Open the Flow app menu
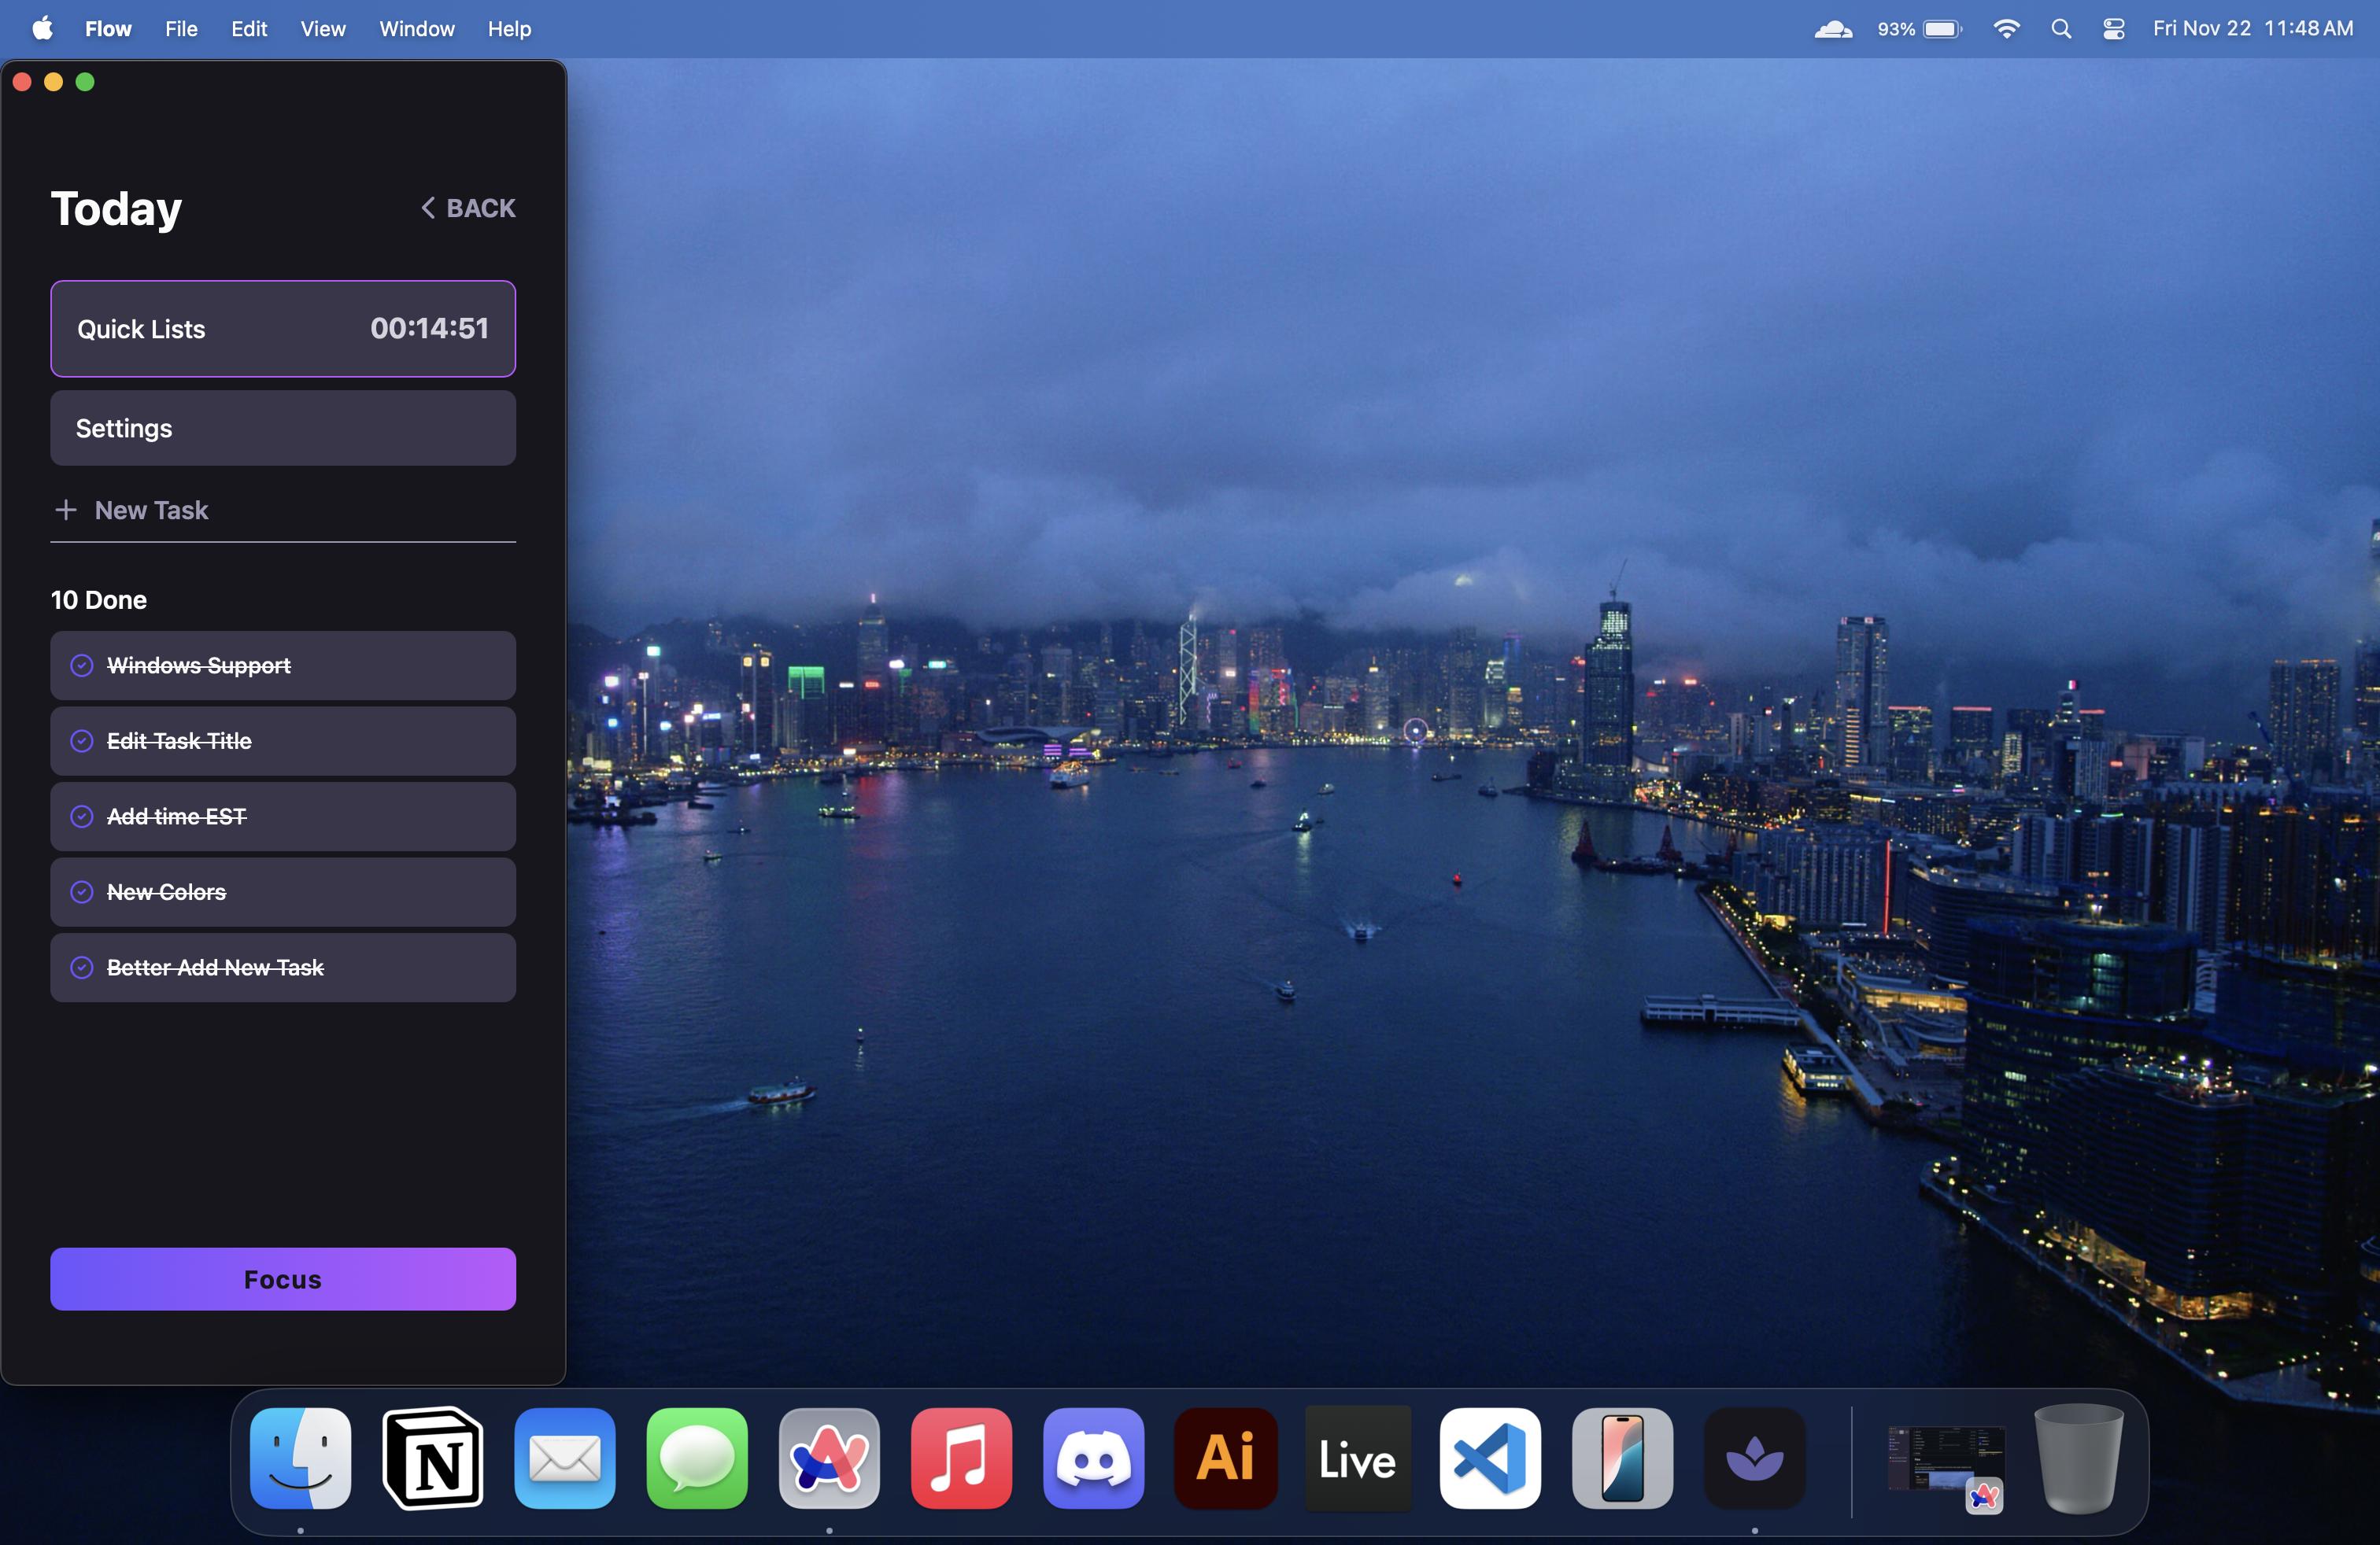This screenshot has width=2380, height=1545. click(108, 29)
